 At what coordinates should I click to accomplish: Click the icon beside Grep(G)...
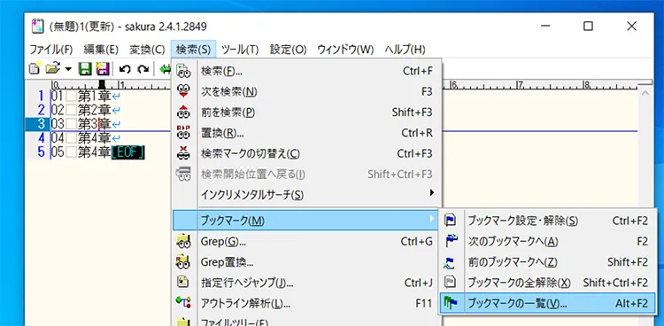tap(184, 242)
